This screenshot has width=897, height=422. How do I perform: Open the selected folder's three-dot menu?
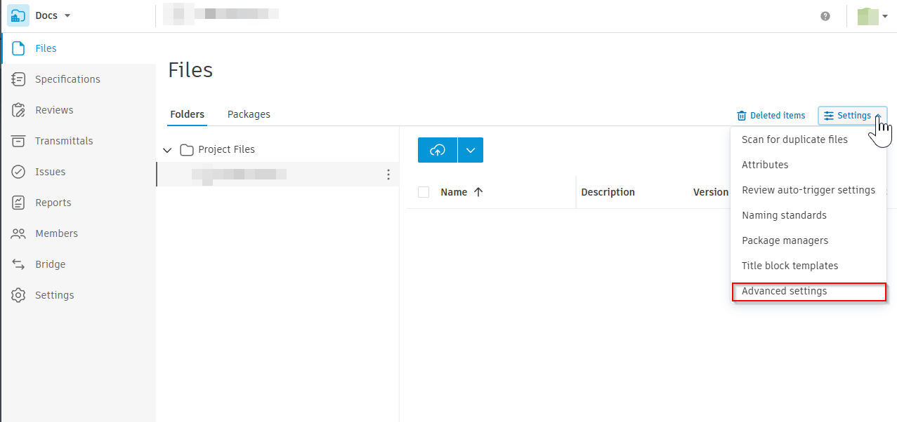pos(388,175)
